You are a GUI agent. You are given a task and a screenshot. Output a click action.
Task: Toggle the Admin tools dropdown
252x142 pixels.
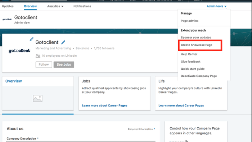tap(216, 6)
